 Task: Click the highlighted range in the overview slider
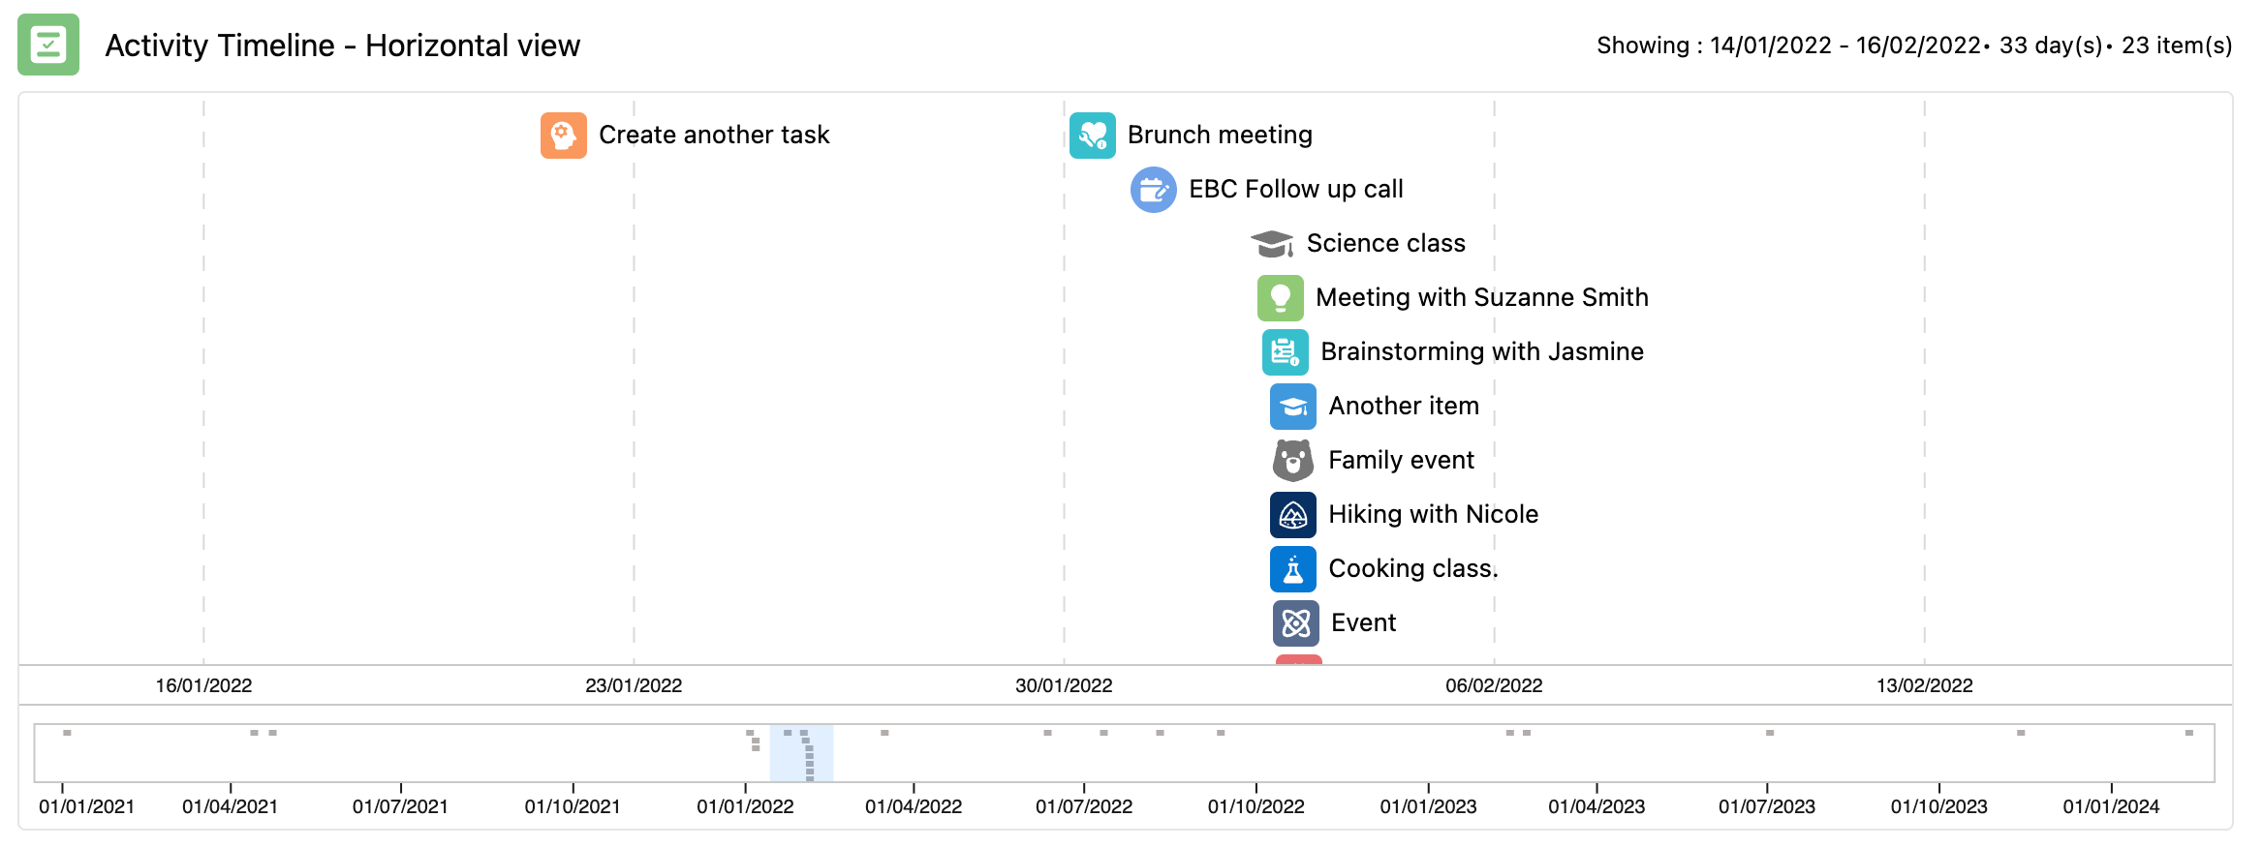coord(801,753)
